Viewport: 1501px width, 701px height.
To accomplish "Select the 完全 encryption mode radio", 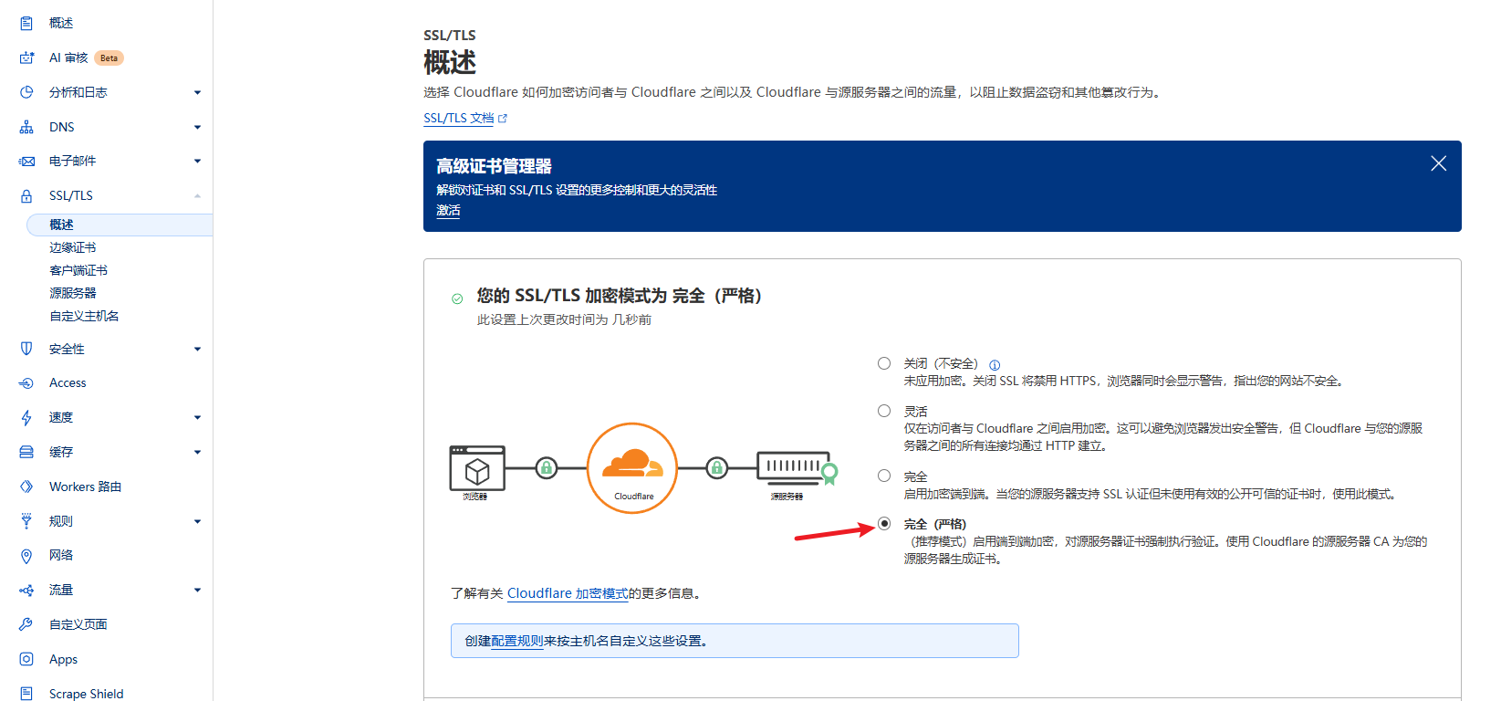I will (x=884, y=476).
